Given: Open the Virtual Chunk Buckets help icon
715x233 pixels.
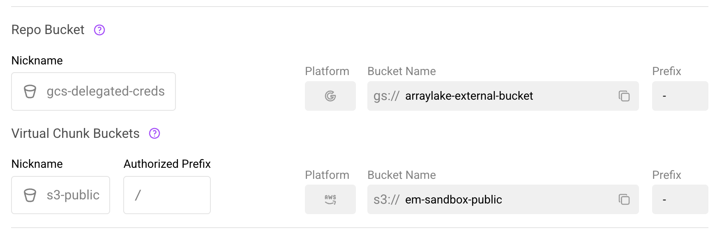Looking at the screenshot, I should coord(155,133).
